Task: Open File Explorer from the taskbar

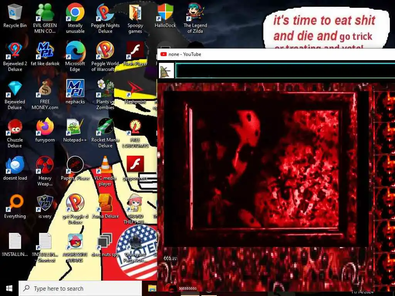Action: pos(152,288)
